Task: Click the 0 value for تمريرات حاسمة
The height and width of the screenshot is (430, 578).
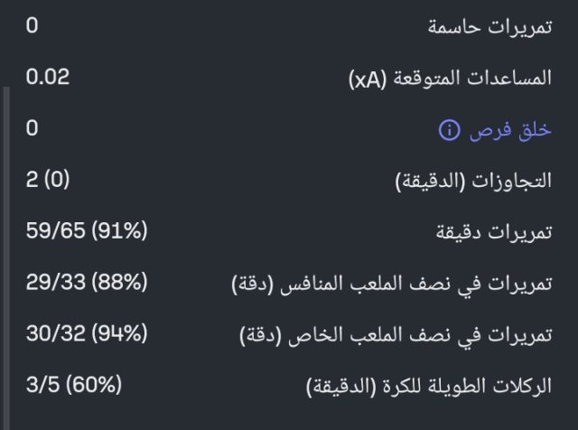Action: (x=33, y=26)
